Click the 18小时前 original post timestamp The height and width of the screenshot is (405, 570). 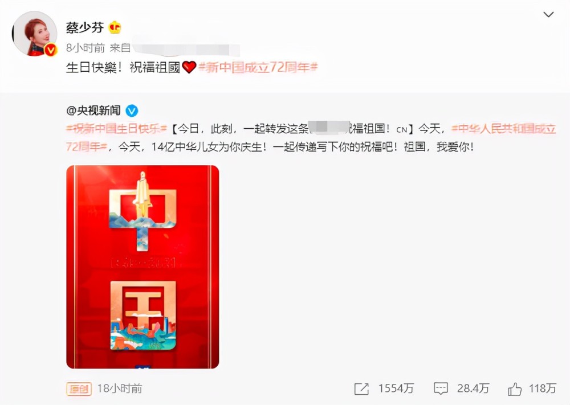pos(120,388)
